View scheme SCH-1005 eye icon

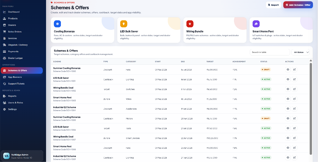point(288,118)
